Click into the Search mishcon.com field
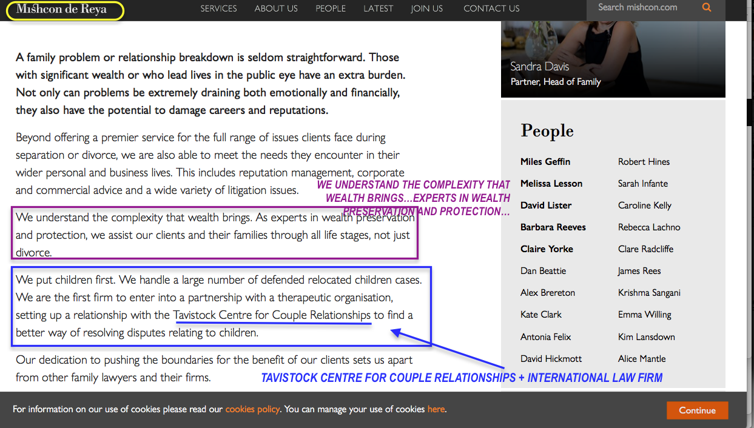Viewport: 754px width, 428px height. 643,8
